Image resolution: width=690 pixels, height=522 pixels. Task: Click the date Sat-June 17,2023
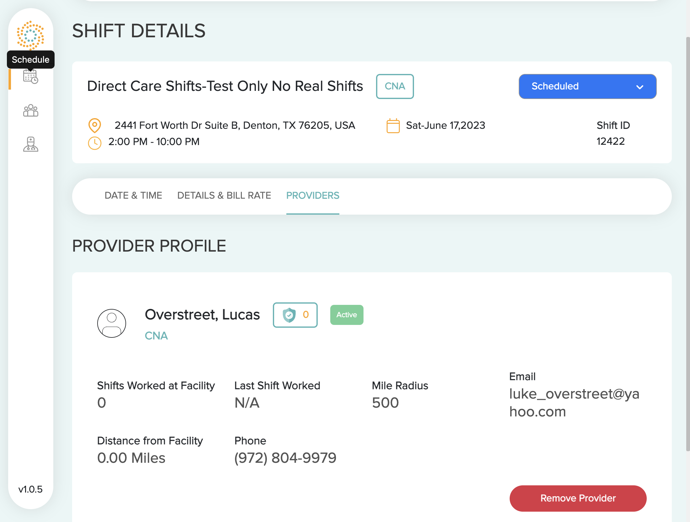[445, 125]
